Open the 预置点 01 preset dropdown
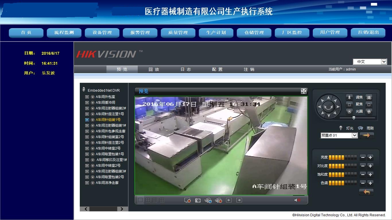Viewport: 392px width, 220px height. pyautogui.click(x=354, y=135)
